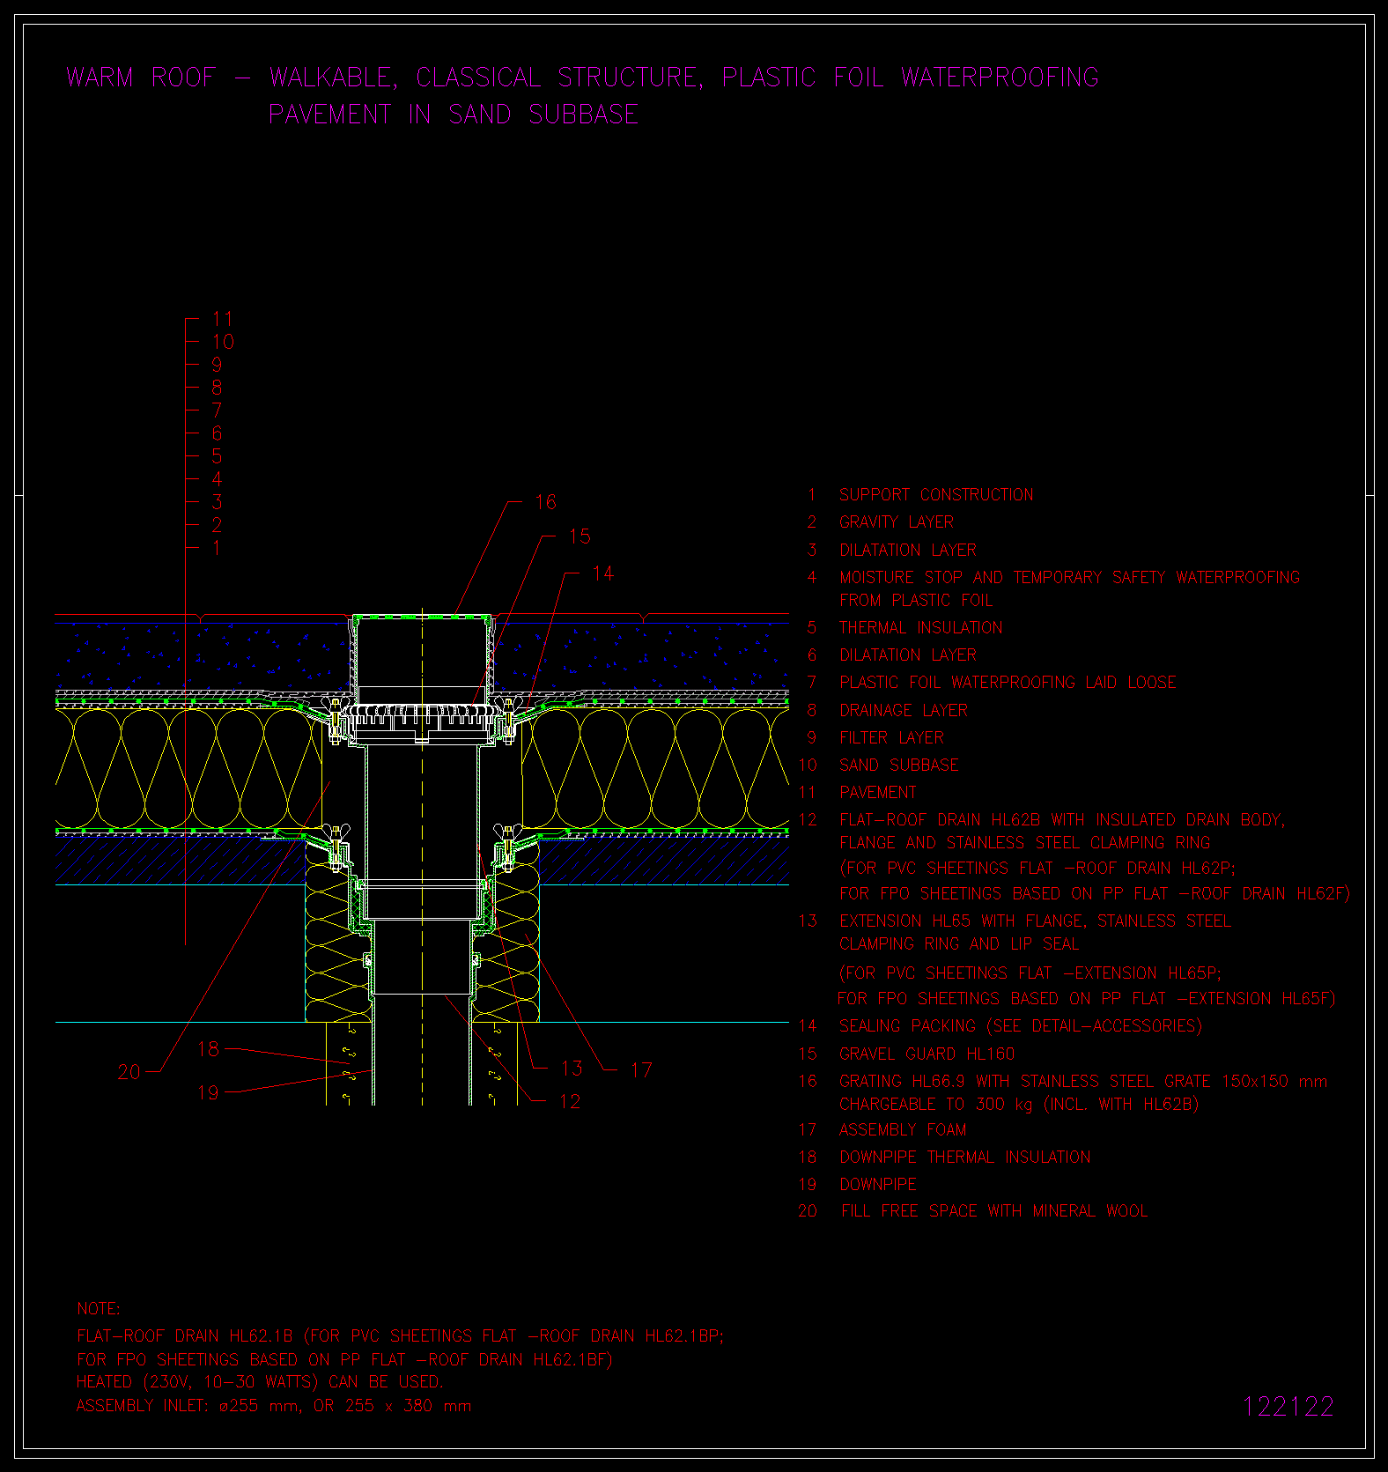Screen dimensions: 1388x1472
Task: Click note line 'FLAT-ROOF DRAIN HL62.1B (FOR PVC SHEETINGS'
Action: pyautogui.click(x=274, y=1336)
